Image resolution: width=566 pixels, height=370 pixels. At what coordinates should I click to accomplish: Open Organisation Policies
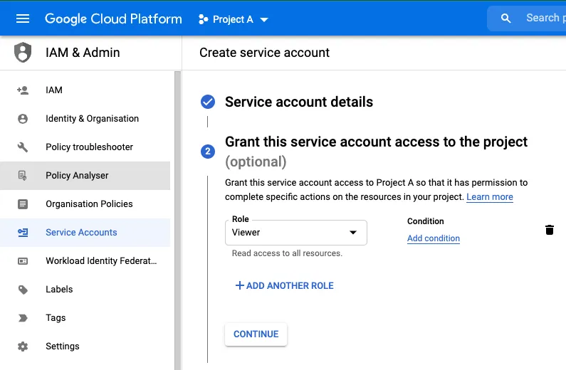click(x=85, y=203)
